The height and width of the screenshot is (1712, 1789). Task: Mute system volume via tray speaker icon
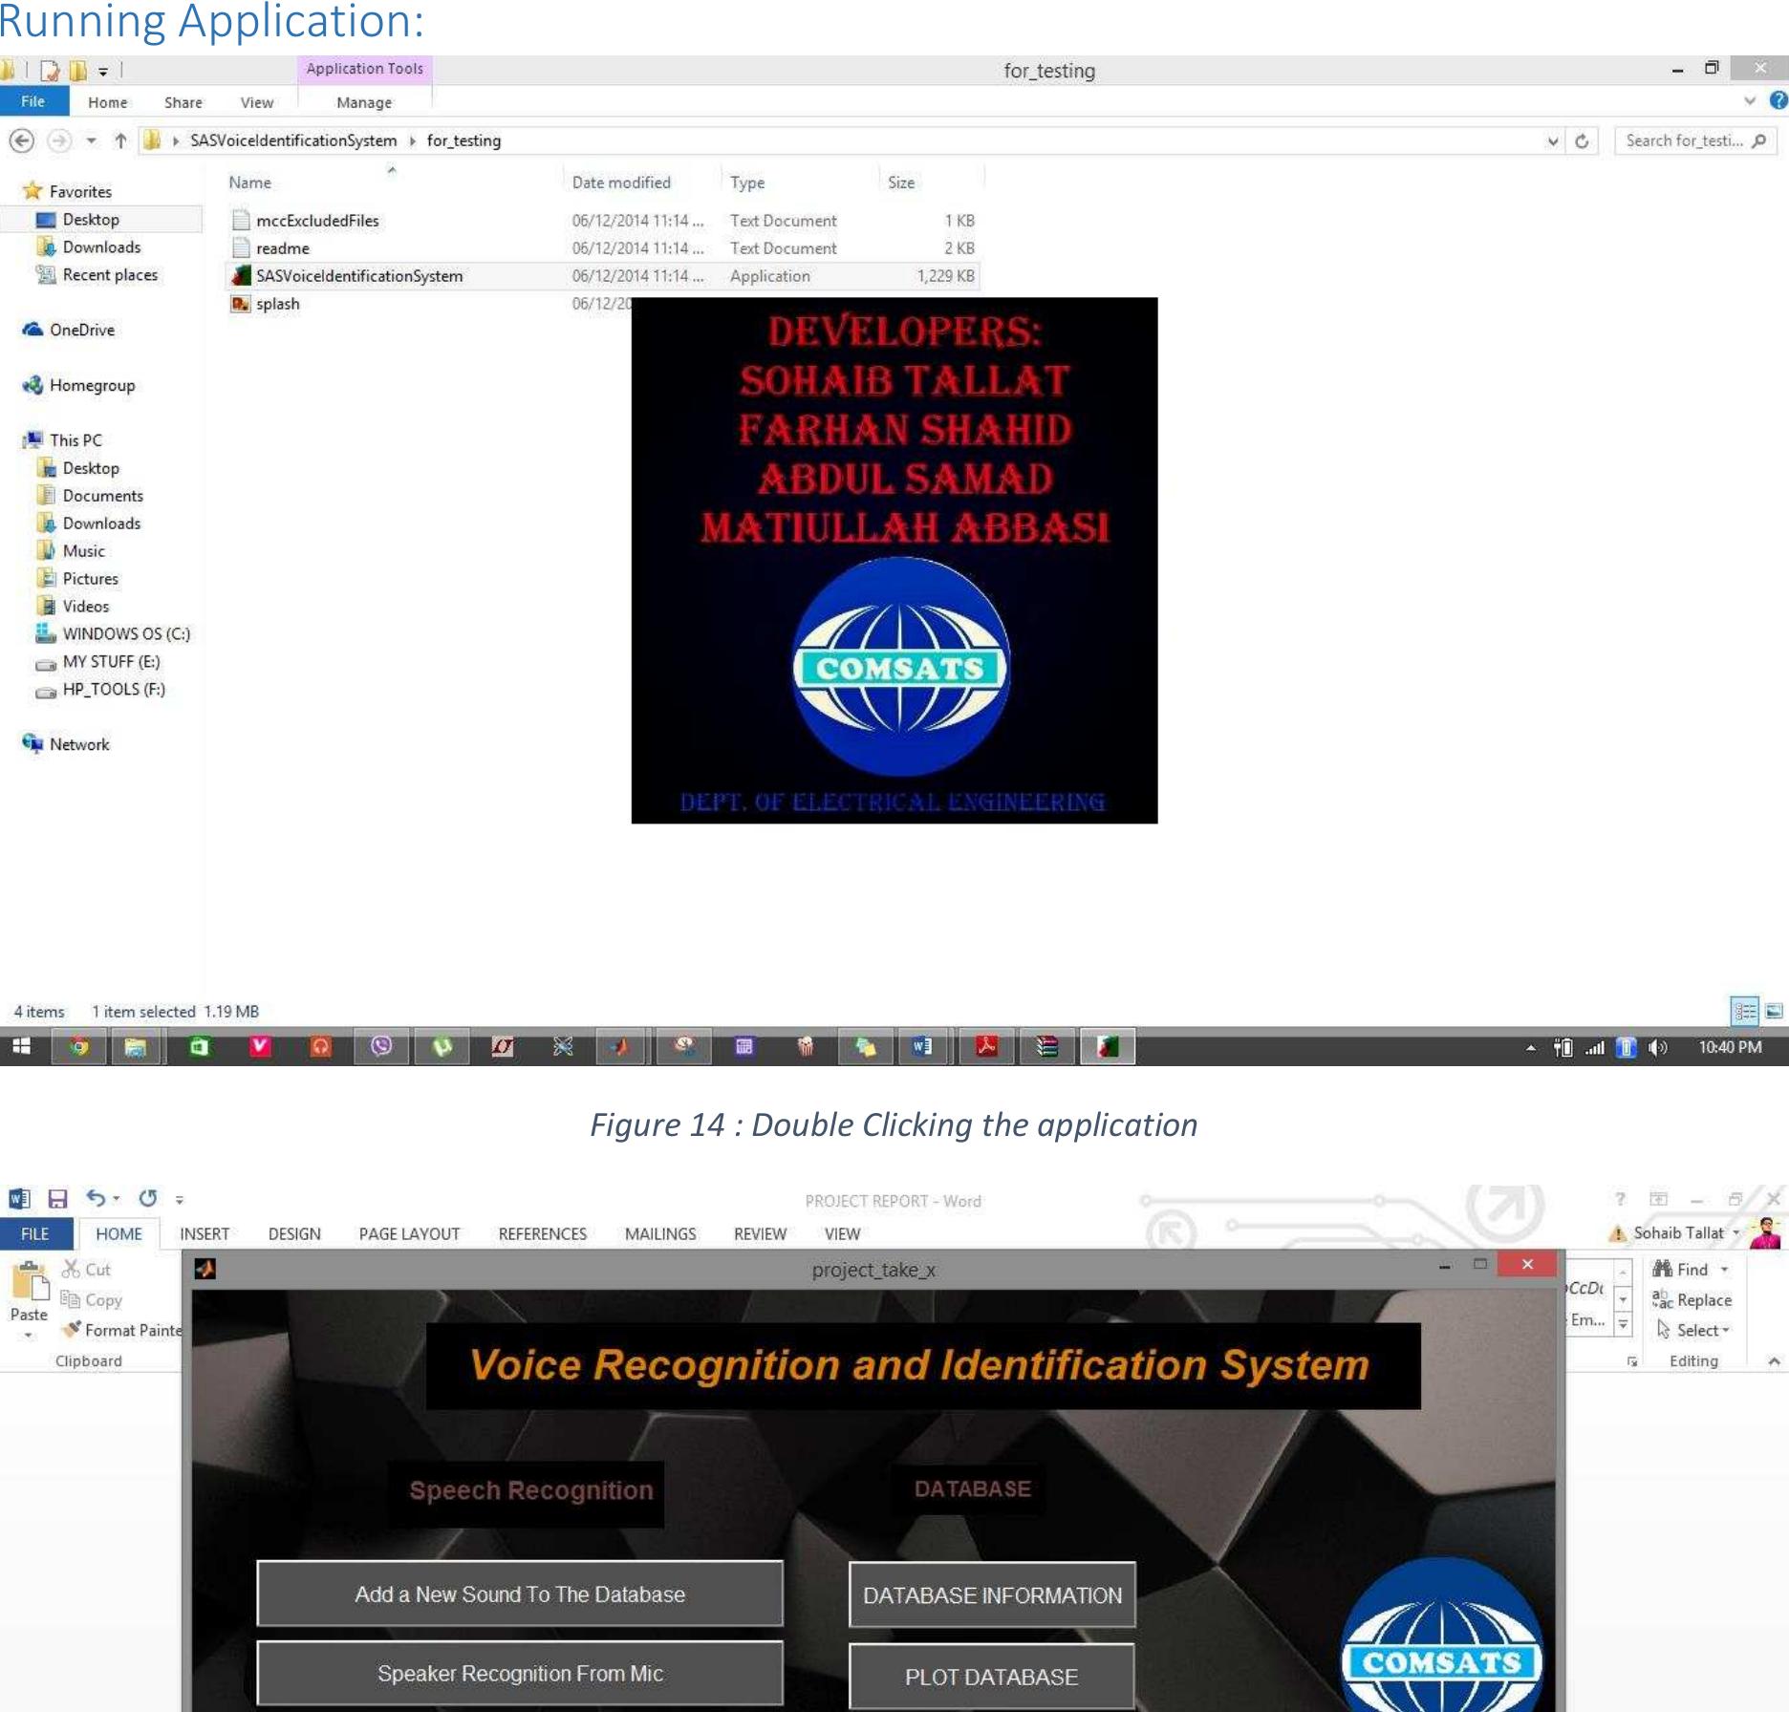[1658, 1048]
